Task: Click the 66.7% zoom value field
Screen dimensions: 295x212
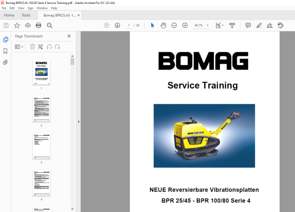Action: click(x=199, y=26)
